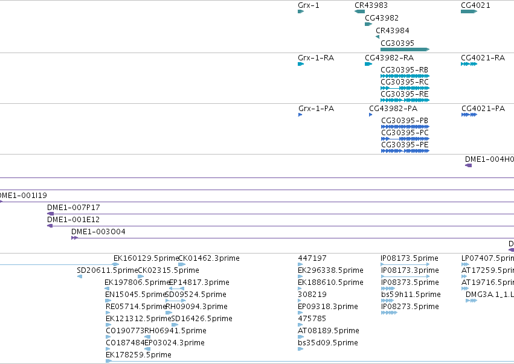This screenshot has height=364, width=514.
Task: Click the AT08189.5prime EST
Action: coord(301,337)
